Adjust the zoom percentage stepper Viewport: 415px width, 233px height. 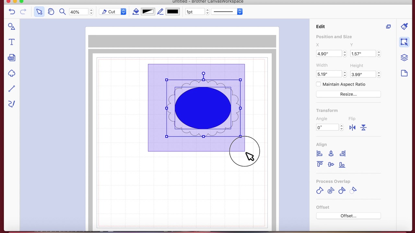click(91, 12)
